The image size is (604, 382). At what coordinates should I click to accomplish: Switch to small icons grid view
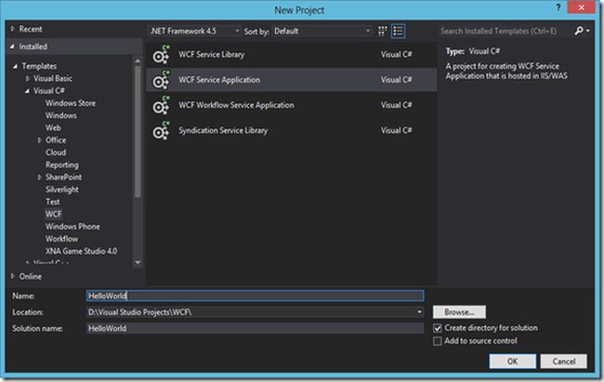point(382,32)
